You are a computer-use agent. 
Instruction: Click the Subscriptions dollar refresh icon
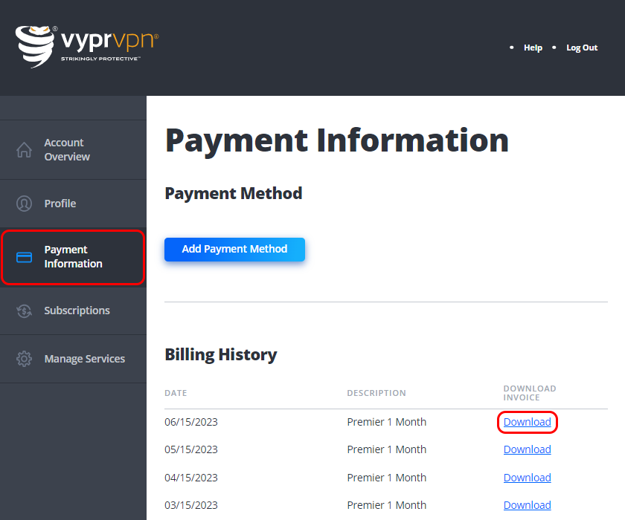[24, 311]
